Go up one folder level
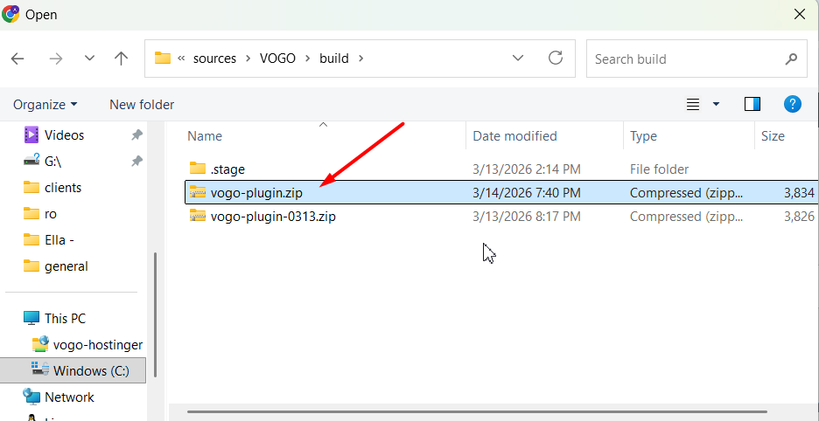Screen dimensions: 819x421 (x=121, y=59)
